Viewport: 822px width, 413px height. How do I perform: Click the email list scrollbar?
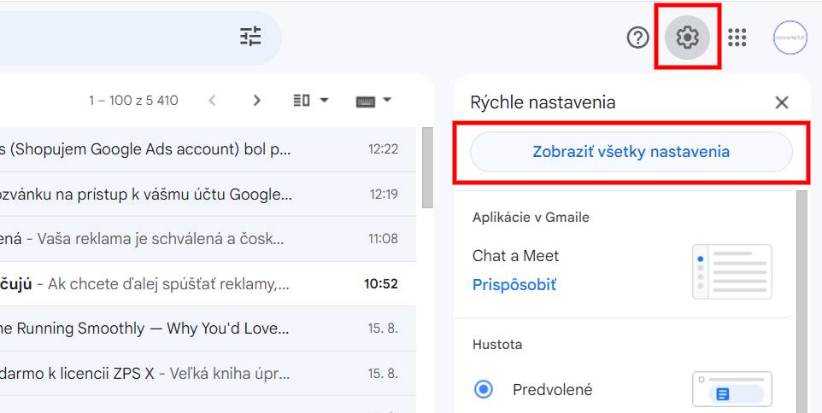coord(427,167)
